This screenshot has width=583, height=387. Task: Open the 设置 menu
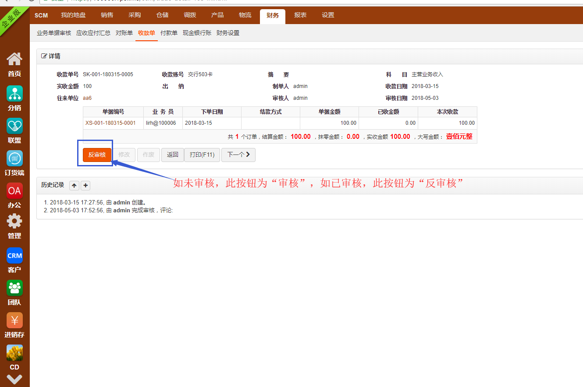click(328, 15)
